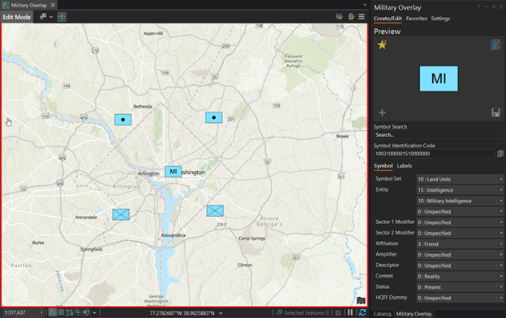The image size is (506, 318).
Task: Toggle the grid icon in status bar
Action: (x=61, y=312)
